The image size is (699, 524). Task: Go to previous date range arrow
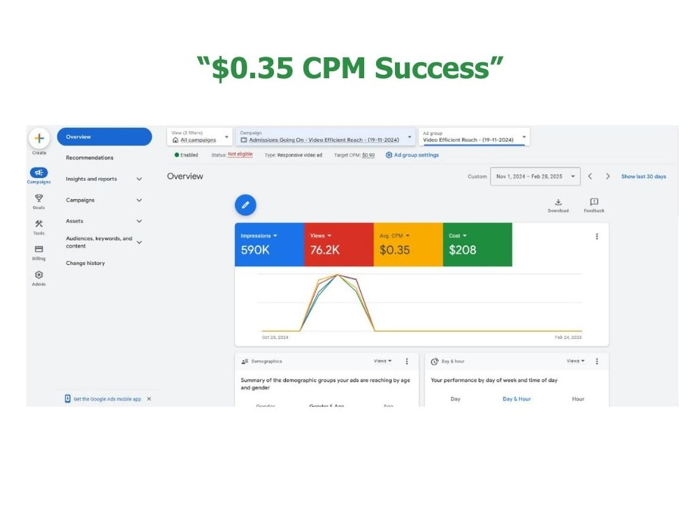pyautogui.click(x=590, y=177)
